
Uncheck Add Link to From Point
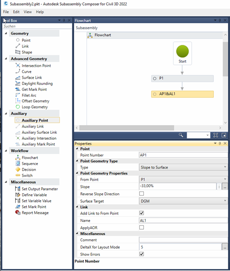[x=142, y=213]
